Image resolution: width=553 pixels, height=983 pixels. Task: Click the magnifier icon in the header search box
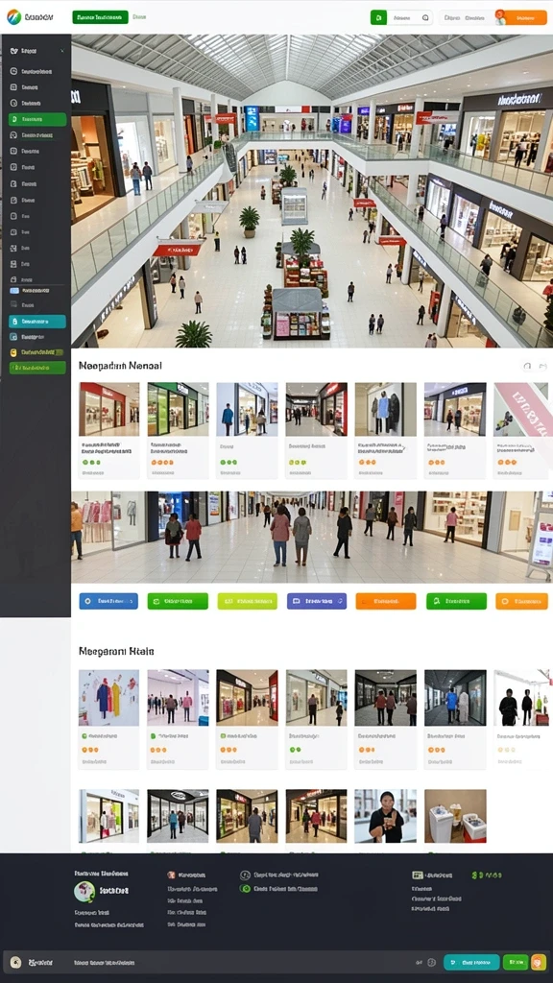click(x=425, y=17)
